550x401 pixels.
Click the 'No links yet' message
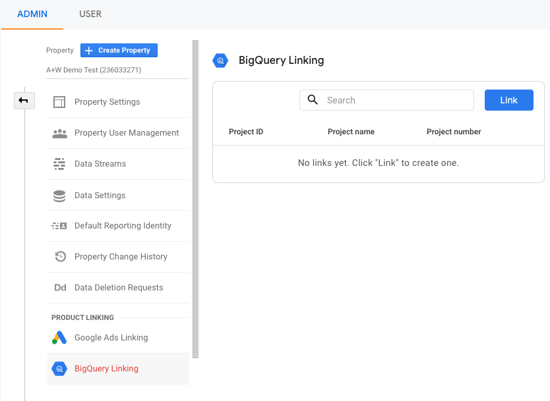[379, 163]
